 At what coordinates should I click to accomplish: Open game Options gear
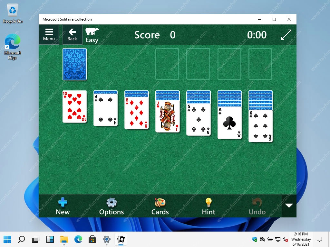coord(111,206)
